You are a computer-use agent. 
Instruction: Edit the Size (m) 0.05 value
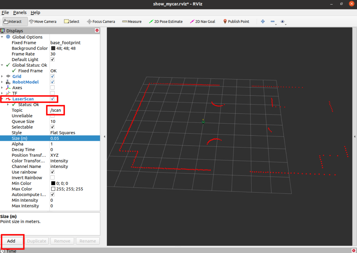pos(75,138)
